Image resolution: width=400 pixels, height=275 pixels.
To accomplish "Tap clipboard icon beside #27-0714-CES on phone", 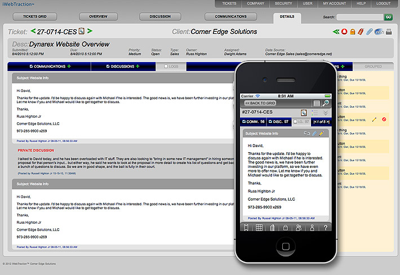I will click(304, 113).
